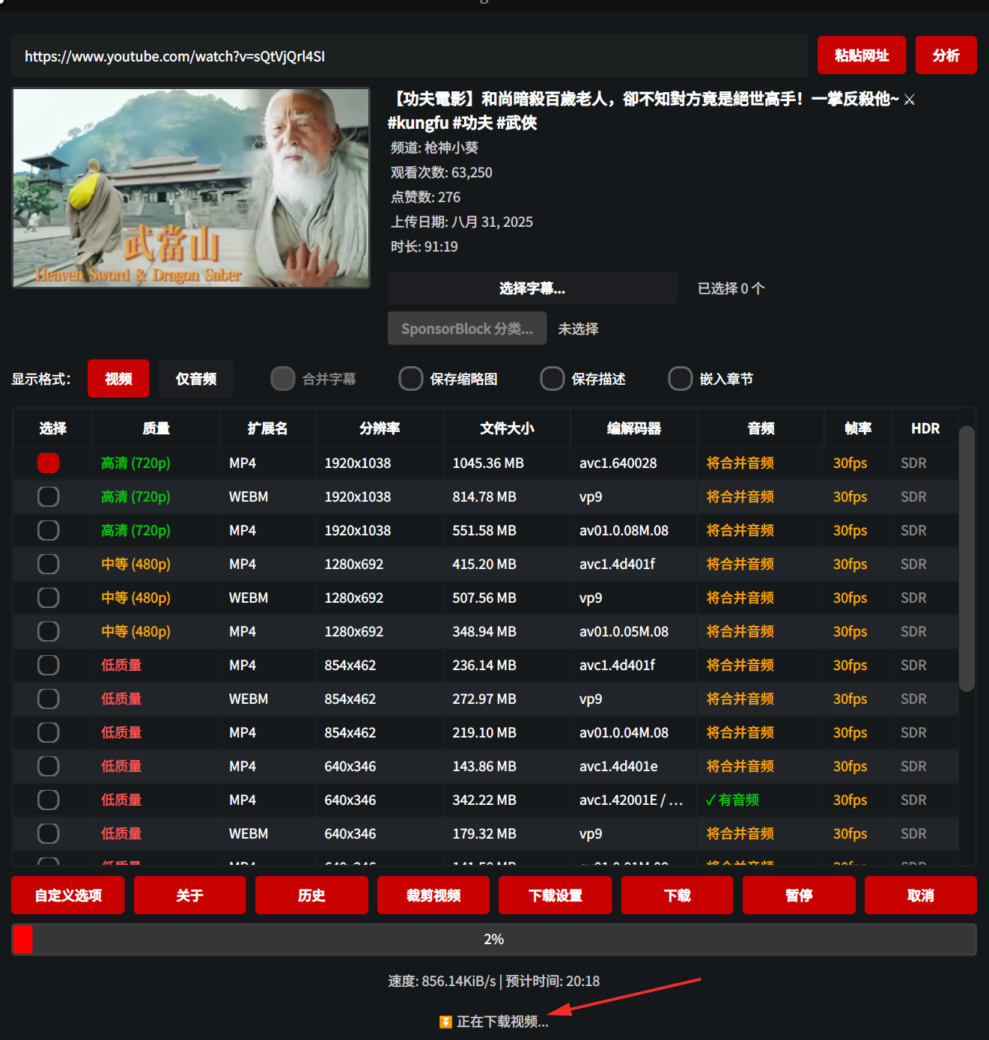
Task: Switch to the 仅音频 format tab
Action: point(196,379)
